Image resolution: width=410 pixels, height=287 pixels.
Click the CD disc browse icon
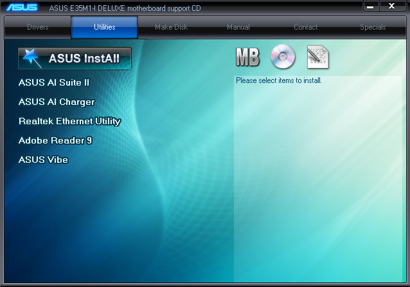[x=283, y=56]
